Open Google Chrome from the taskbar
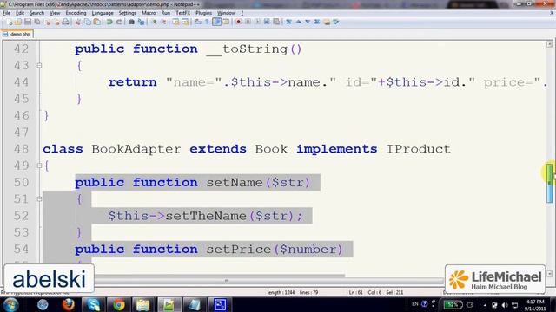Viewport: 556px width, 312px height. 118,304
